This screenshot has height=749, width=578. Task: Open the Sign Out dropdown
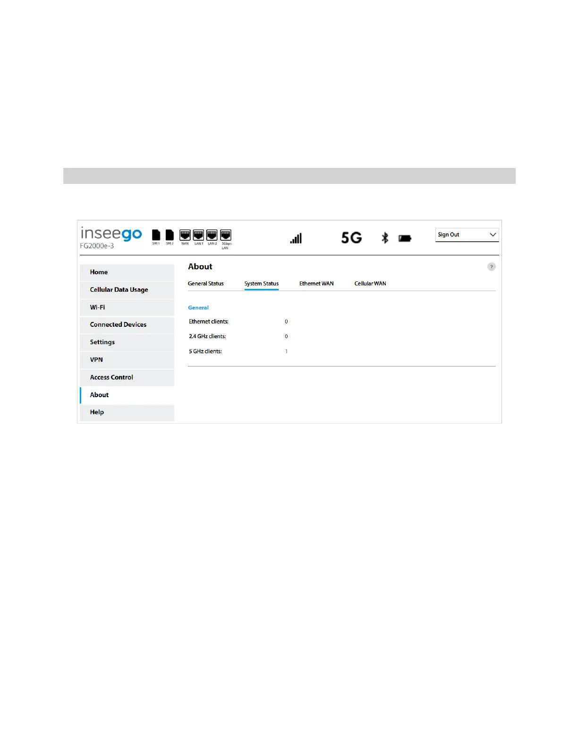[467, 235]
